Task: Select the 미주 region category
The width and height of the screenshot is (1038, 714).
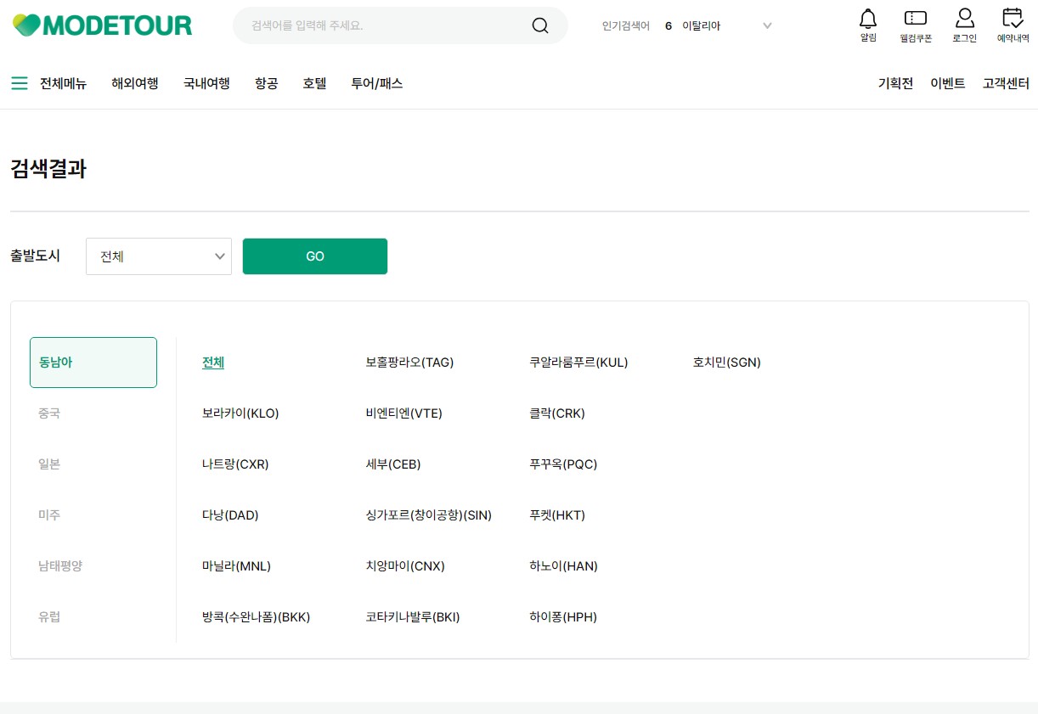Action: [48, 514]
